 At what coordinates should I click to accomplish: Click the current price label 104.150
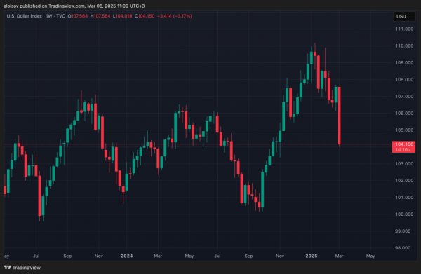pyautogui.click(x=404, y=144)
